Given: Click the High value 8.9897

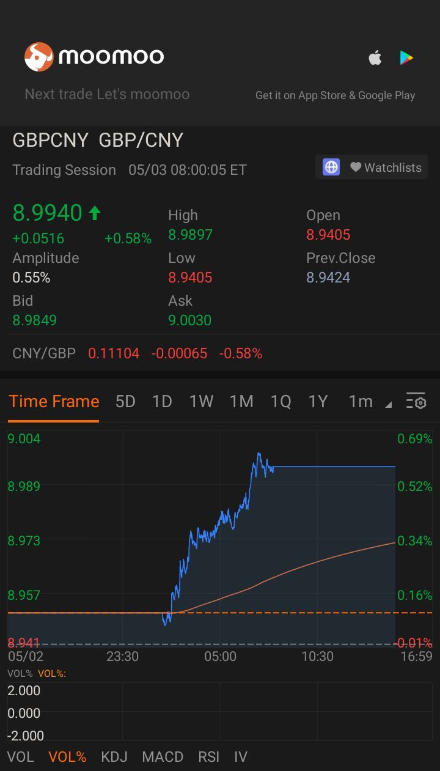Looking at the screenshot, I should click(190, 235).
